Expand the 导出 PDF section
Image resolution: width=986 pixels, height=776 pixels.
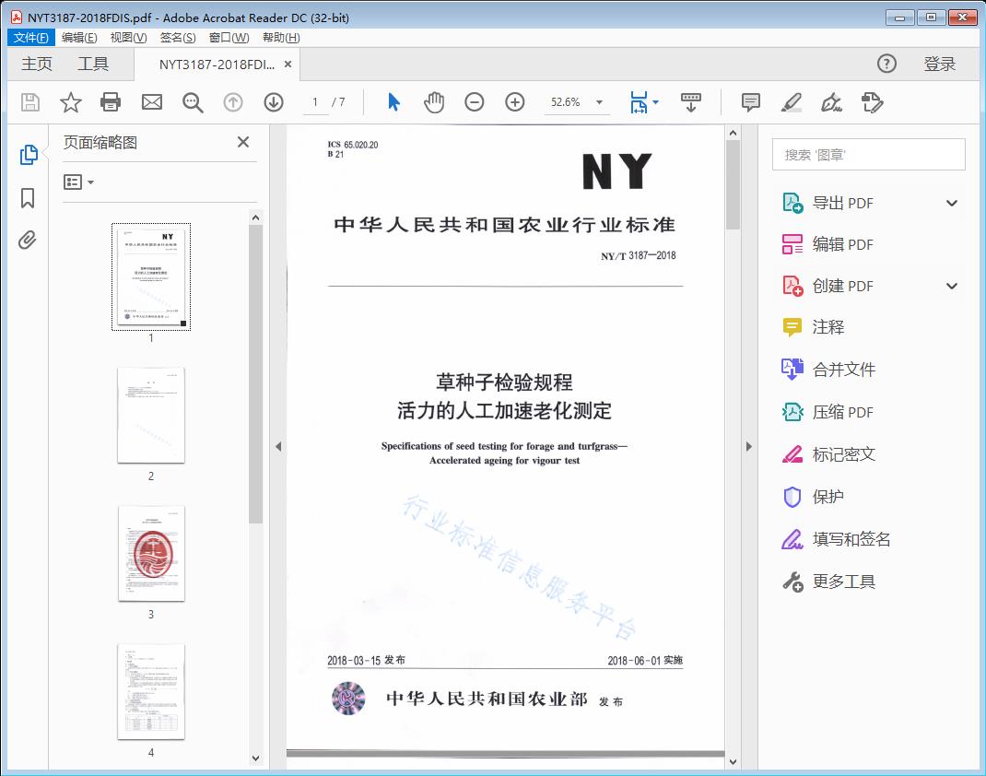click(952, 204)
